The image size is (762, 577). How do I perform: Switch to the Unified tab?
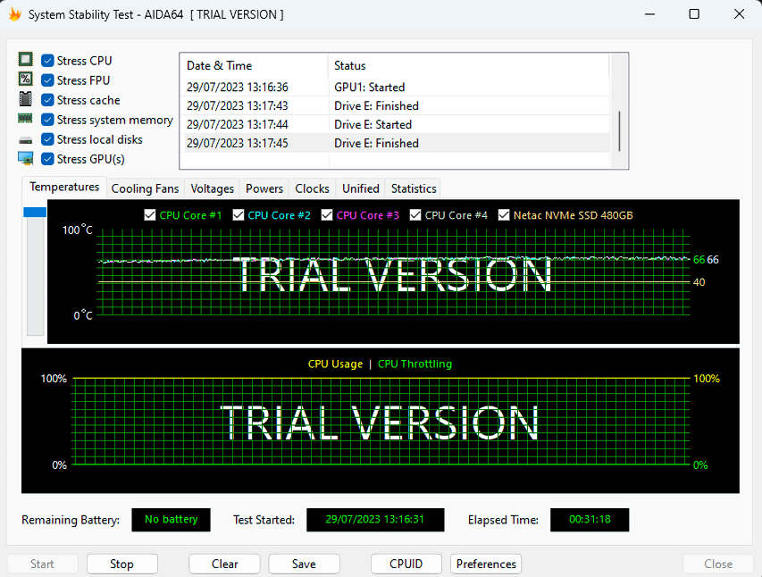pyautogui.click(x=361, y=188)
